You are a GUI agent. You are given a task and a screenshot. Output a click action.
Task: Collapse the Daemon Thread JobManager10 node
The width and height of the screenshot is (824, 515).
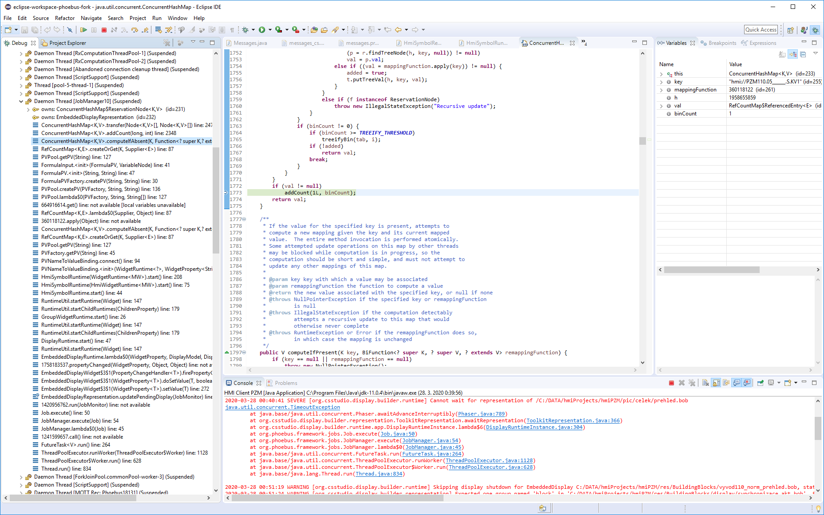click(21, 101)
